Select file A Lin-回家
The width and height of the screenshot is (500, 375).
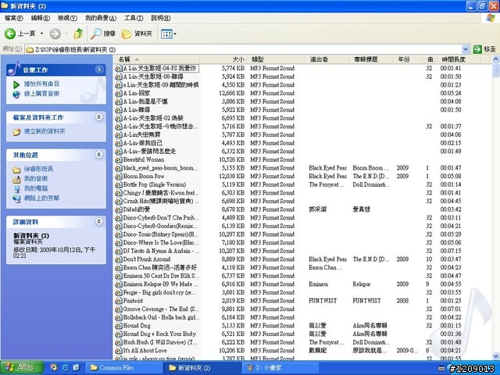(x=137, y=94)
